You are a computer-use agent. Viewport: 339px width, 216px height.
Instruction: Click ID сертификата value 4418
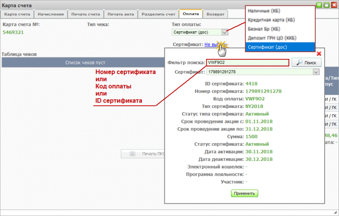tap(251, 84)
